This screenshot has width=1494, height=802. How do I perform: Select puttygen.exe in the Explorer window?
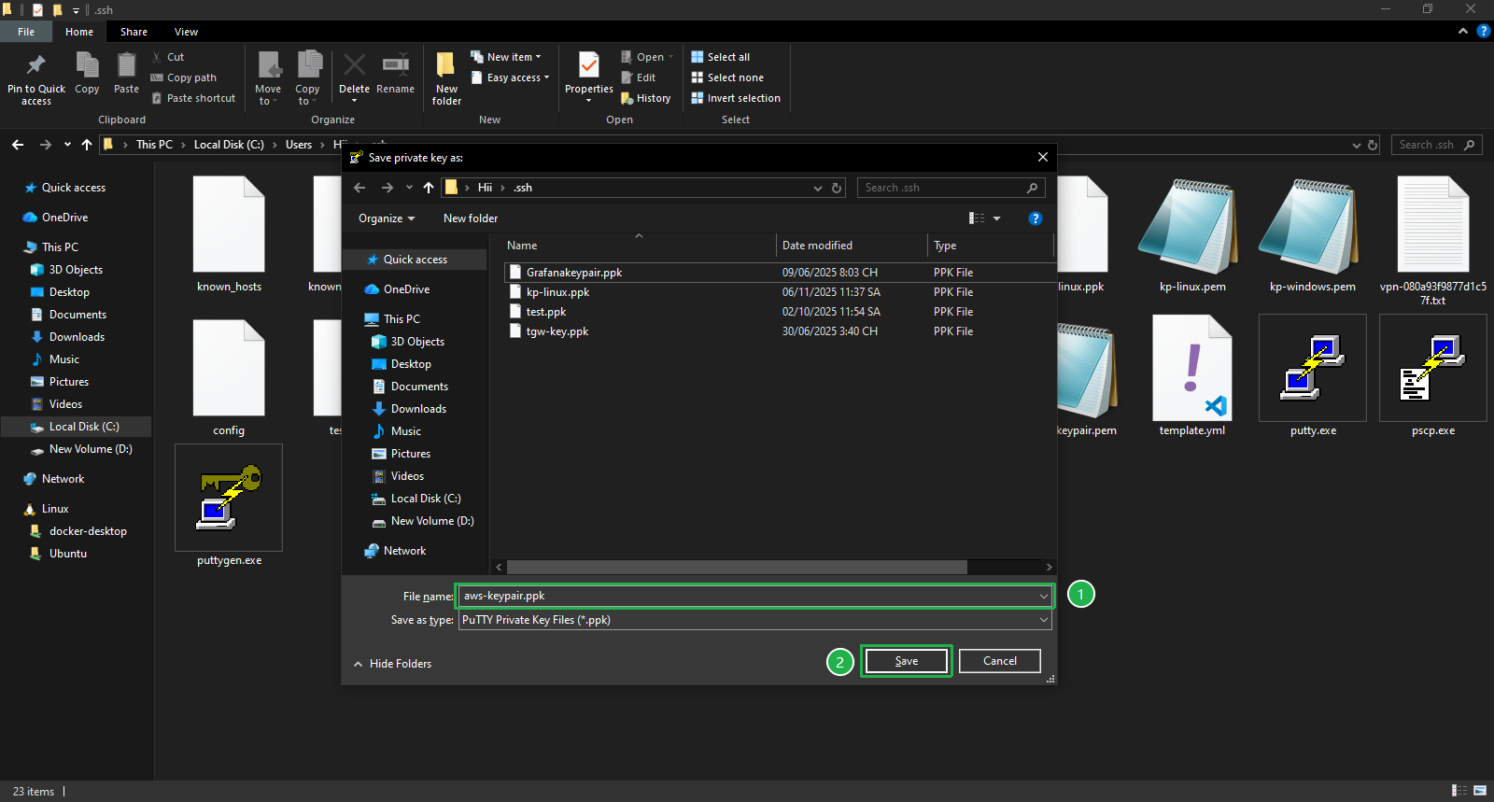point(229,506)
